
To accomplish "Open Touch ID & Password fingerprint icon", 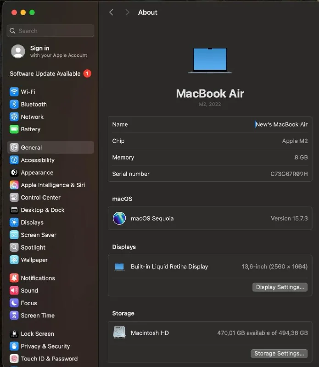I will tap(14, 359).
